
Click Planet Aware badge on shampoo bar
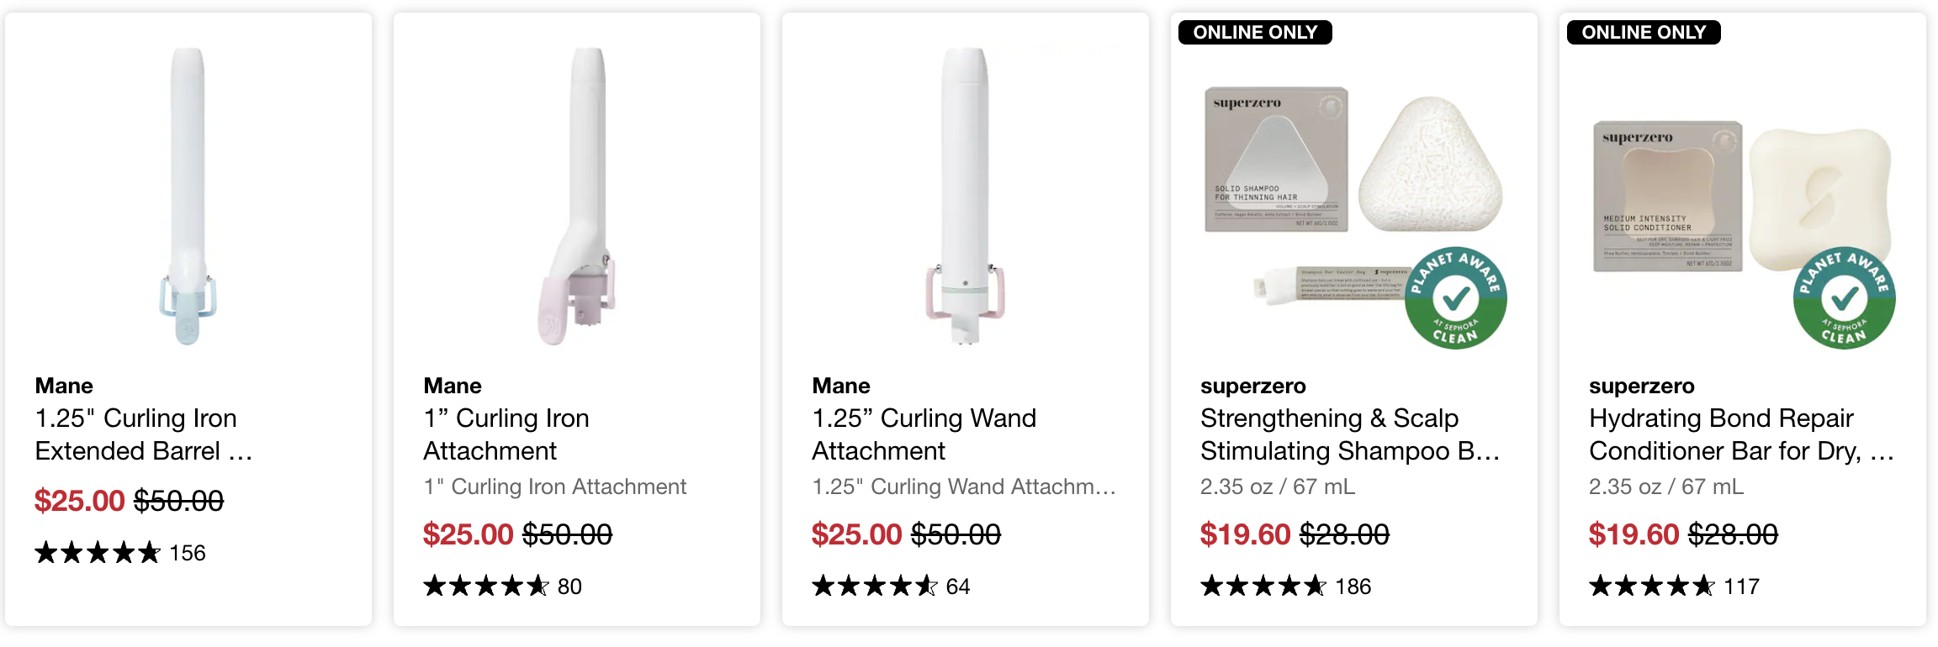click(1456, 297)
